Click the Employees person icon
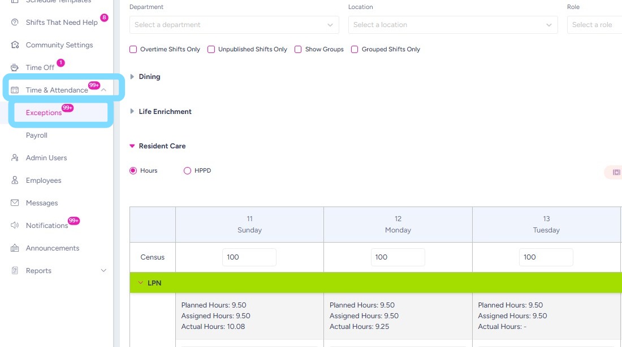 15,181
